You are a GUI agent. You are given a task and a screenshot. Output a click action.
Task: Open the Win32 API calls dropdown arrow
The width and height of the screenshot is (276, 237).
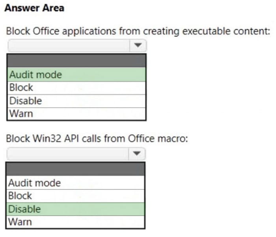coord(137,154)
